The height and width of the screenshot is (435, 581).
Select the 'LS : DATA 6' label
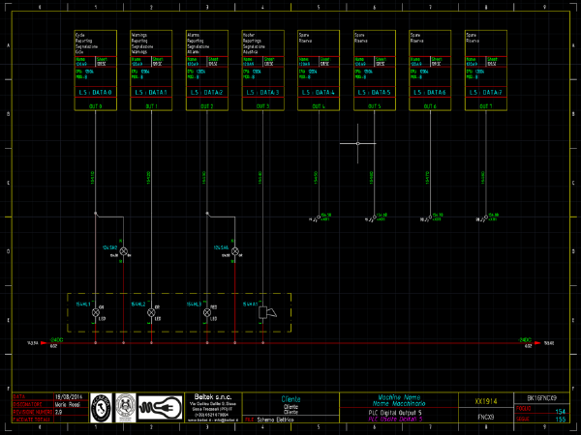pos(430,92)
